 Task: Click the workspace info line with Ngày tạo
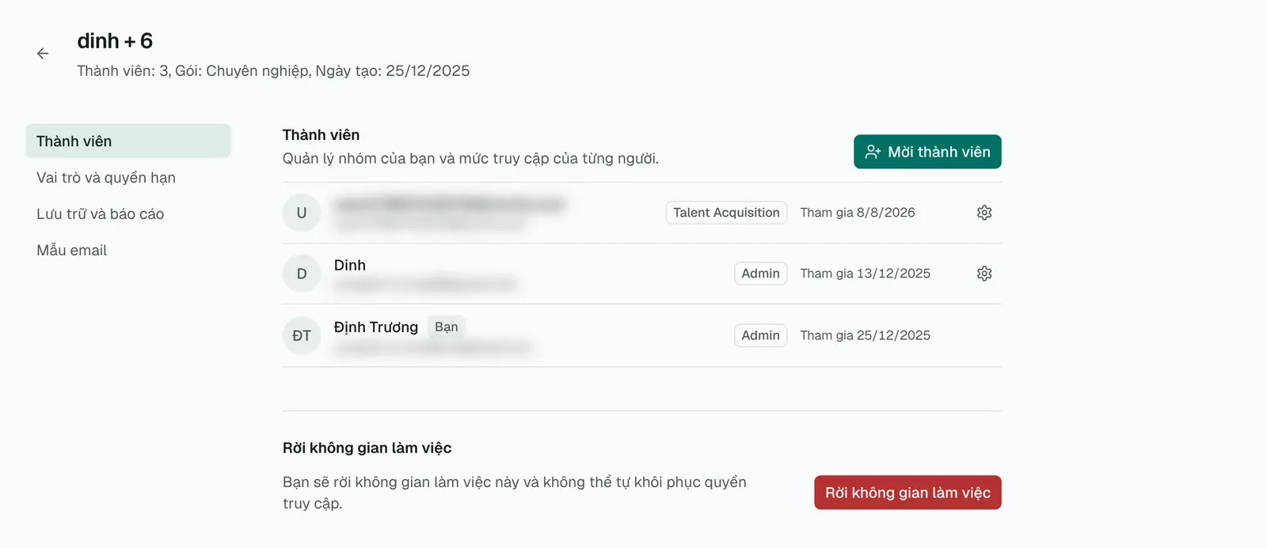coord(273,71)
